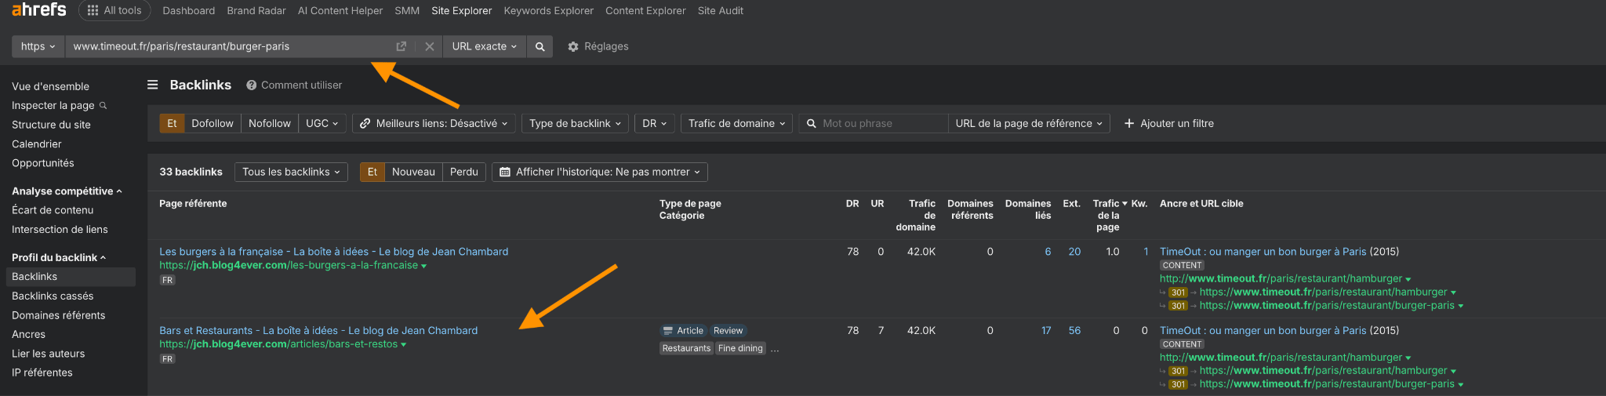
Task: Expand bars-et-restos URL dropdown arrow
Action: click(404, 345)
